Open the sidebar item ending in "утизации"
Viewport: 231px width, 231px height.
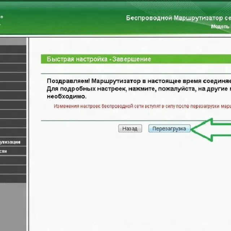point(13,142)
